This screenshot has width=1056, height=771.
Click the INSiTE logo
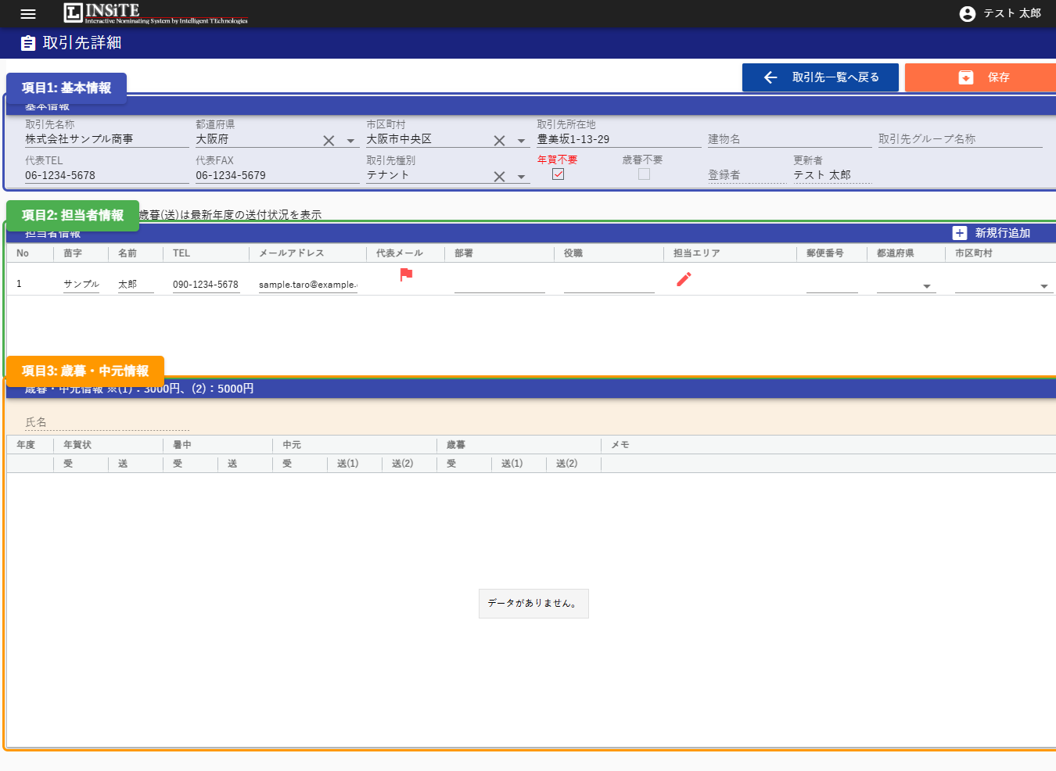(x=155, y=13)
